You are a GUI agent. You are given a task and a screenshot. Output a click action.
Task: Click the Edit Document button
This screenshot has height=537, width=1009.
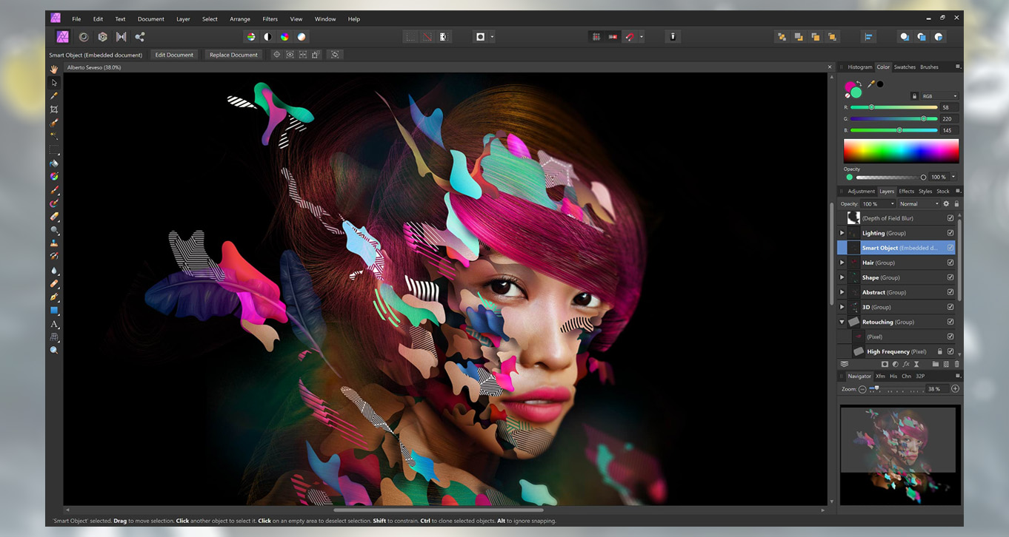[174, 55]
